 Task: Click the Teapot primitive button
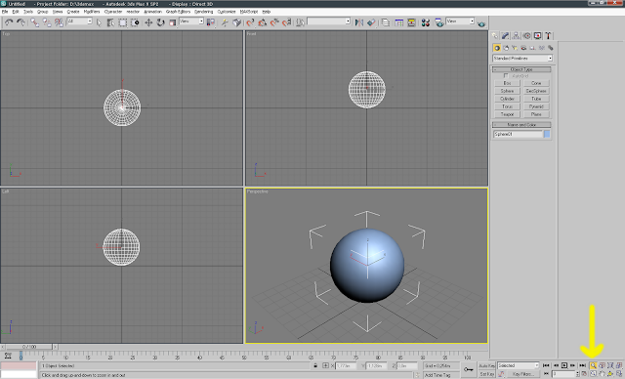pyautogui.click(x=507, y=114)
